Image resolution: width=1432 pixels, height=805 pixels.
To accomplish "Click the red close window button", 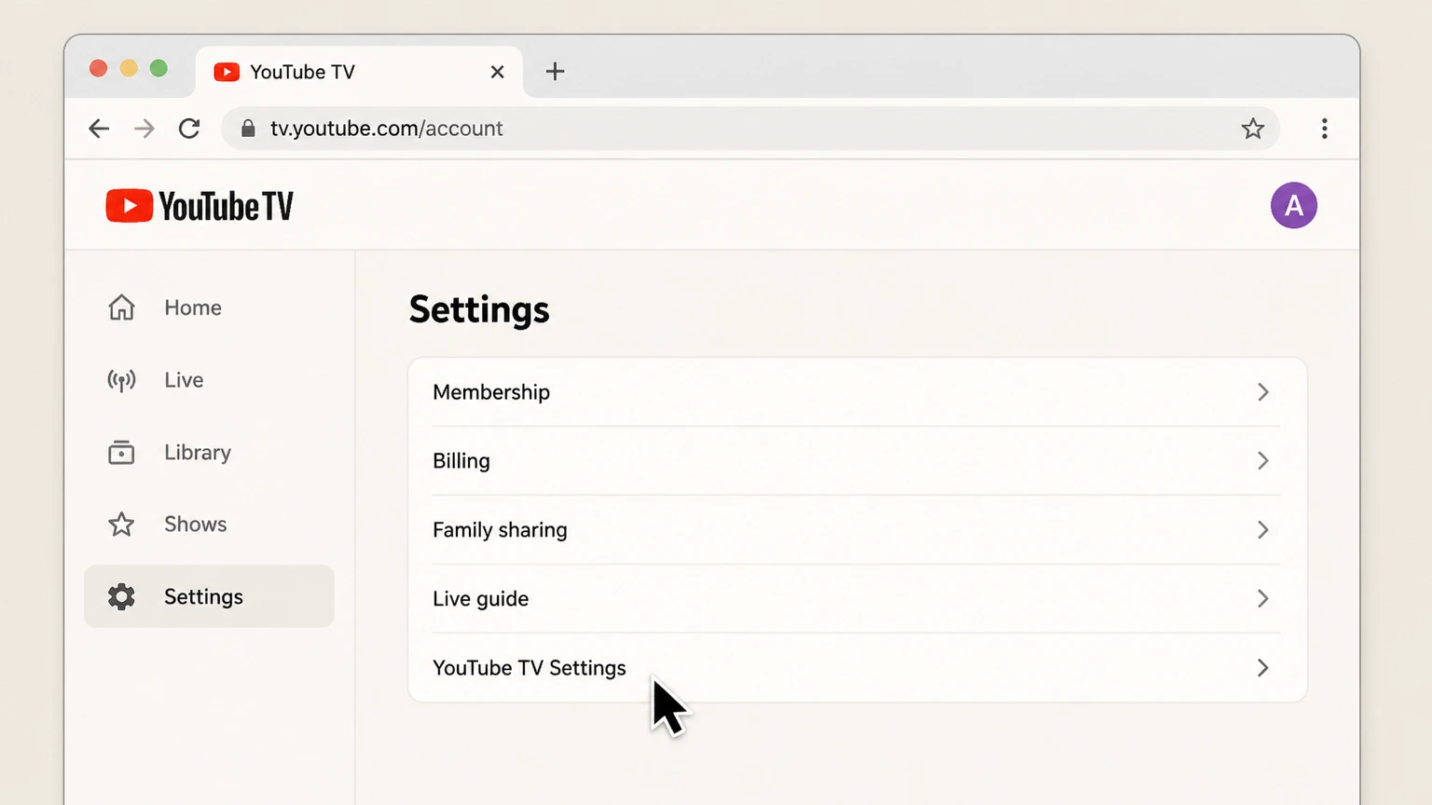I will (98, 68).
